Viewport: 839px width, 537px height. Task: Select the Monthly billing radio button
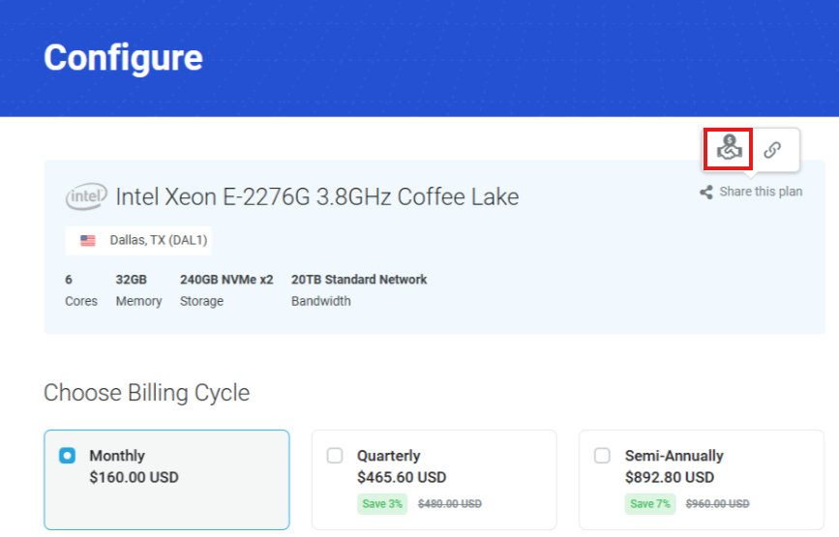tap(68, 455)
